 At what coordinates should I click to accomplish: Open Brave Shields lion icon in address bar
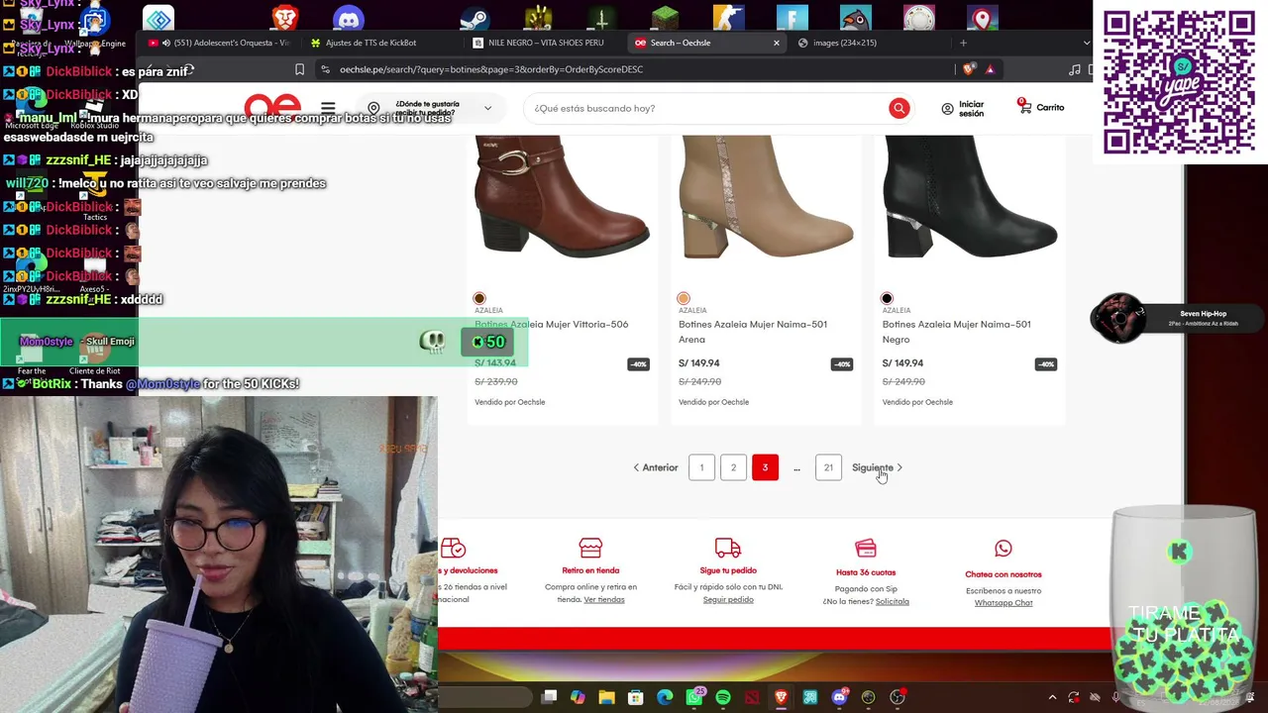point(968,69)
